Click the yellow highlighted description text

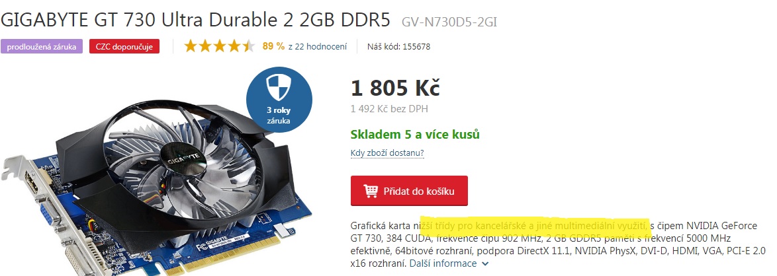(535, 226)
